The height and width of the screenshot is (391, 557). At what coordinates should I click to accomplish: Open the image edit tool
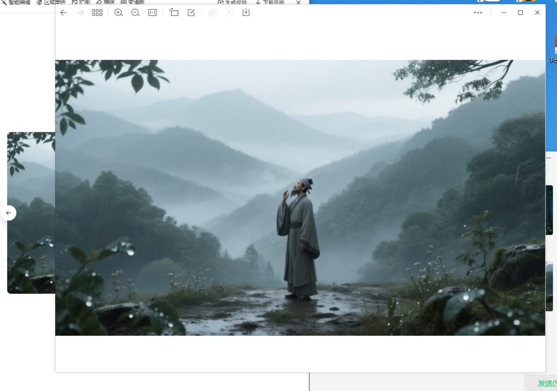click(191, 12)
